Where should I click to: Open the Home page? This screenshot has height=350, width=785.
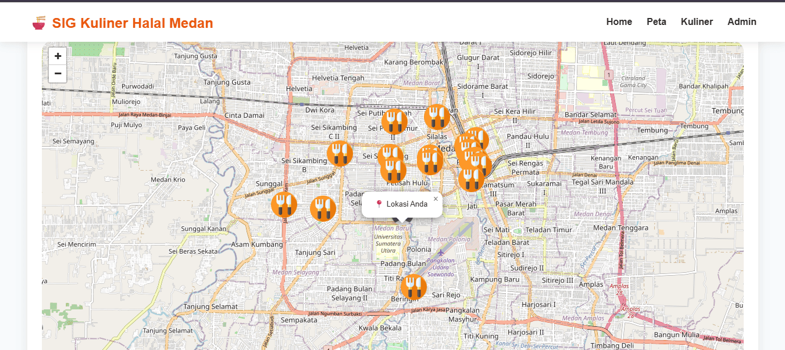pos(619,21)
